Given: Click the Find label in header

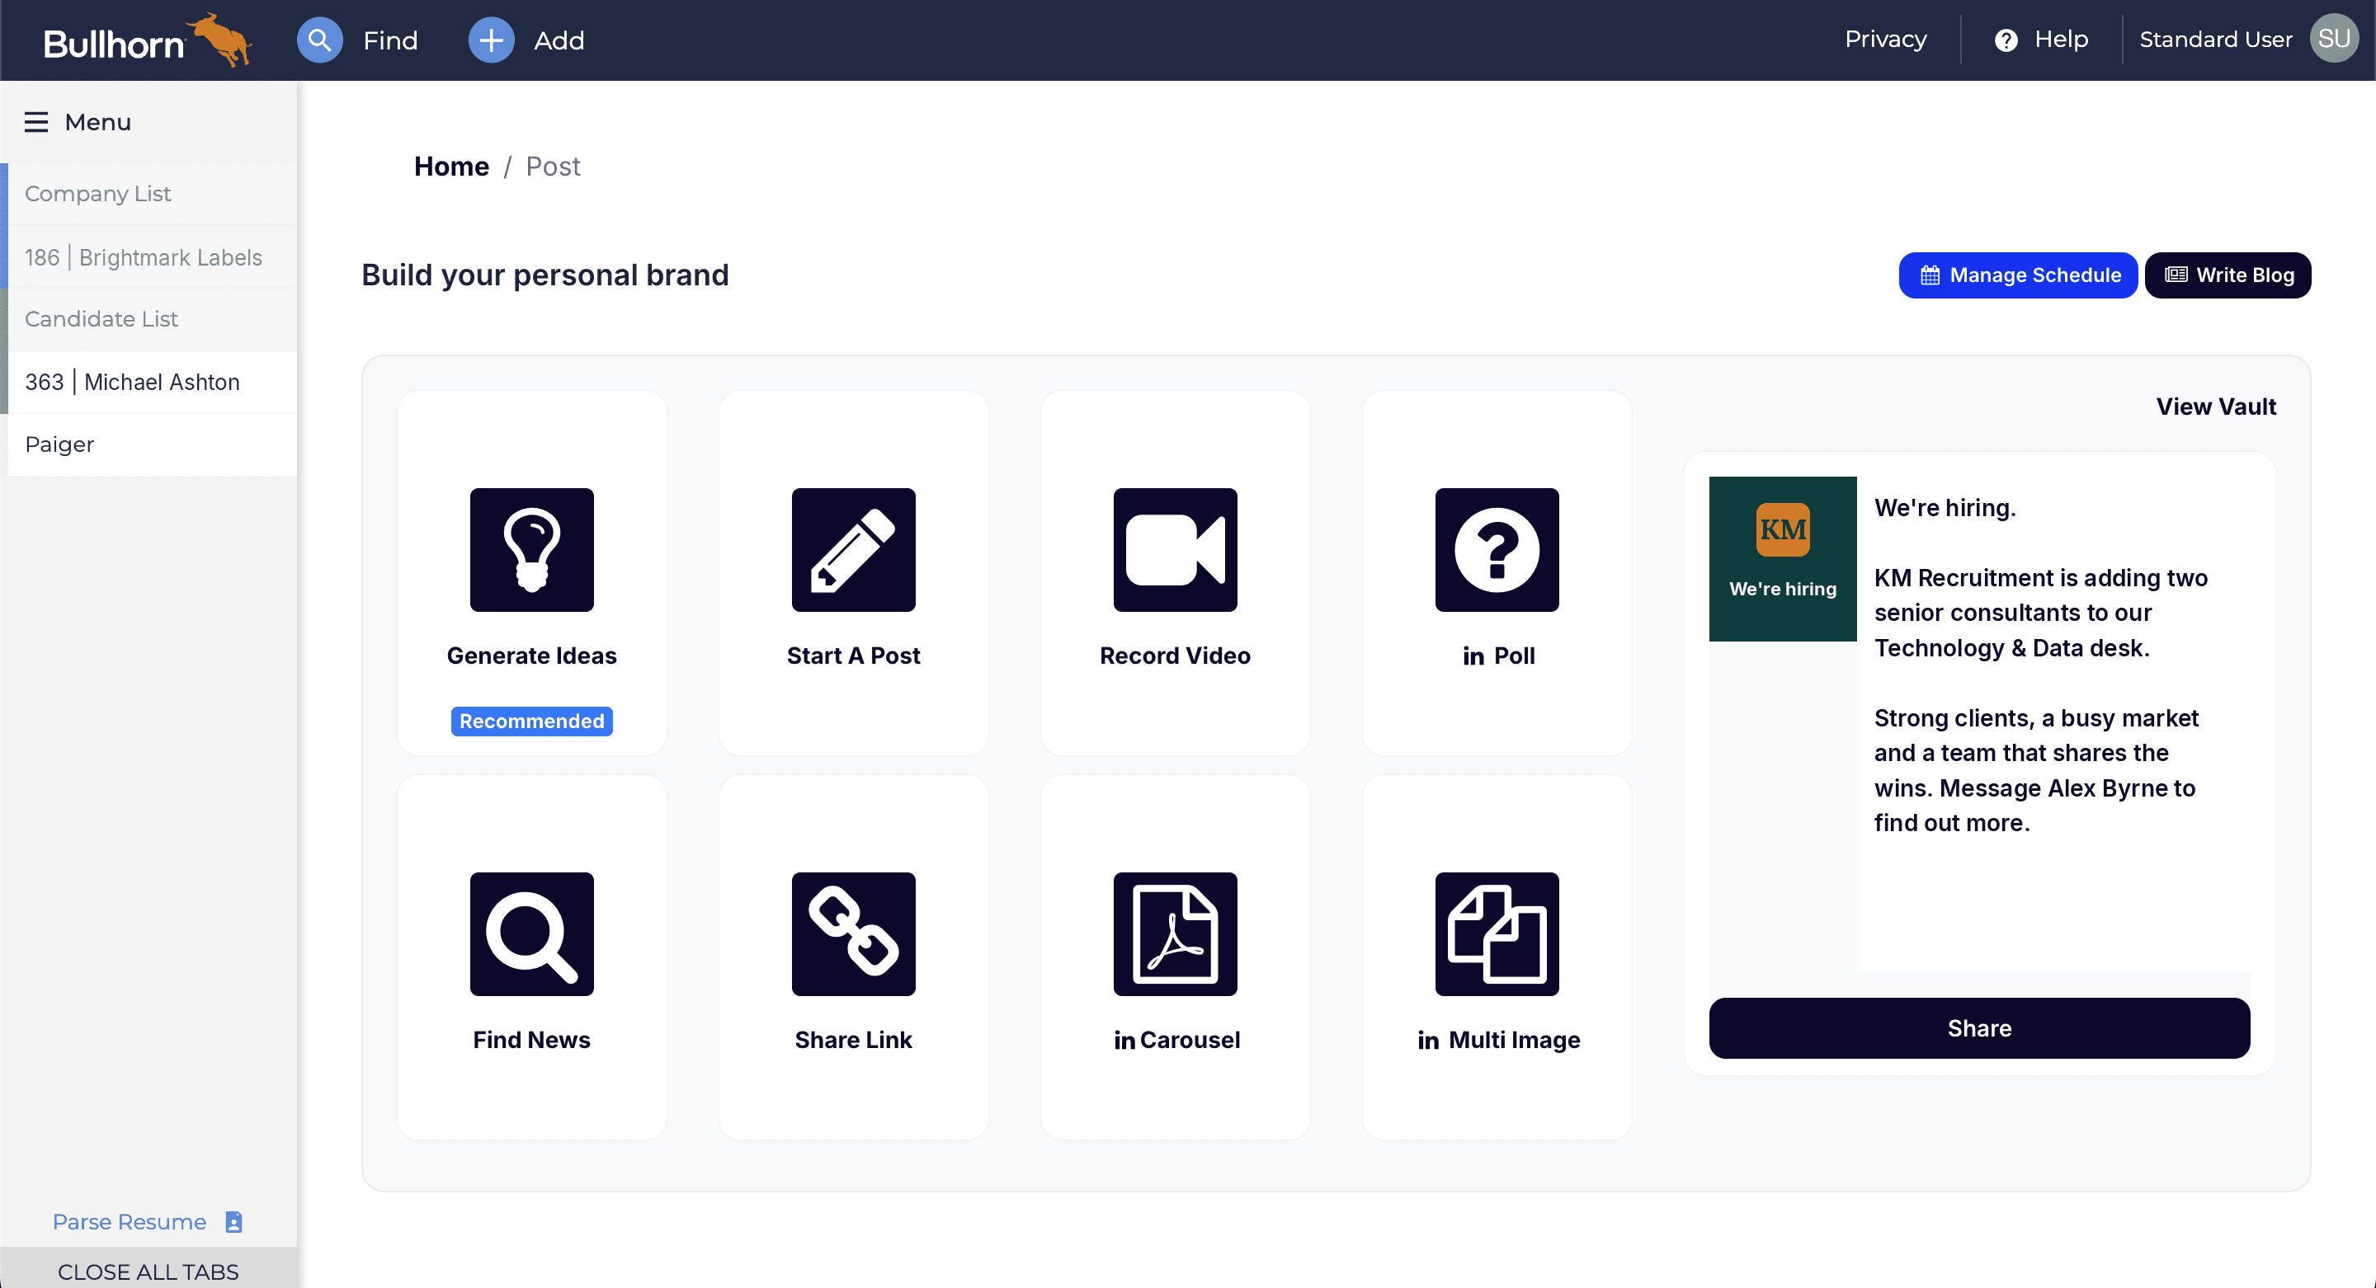Looking at the screenshot, I should [x=390, y=40].
